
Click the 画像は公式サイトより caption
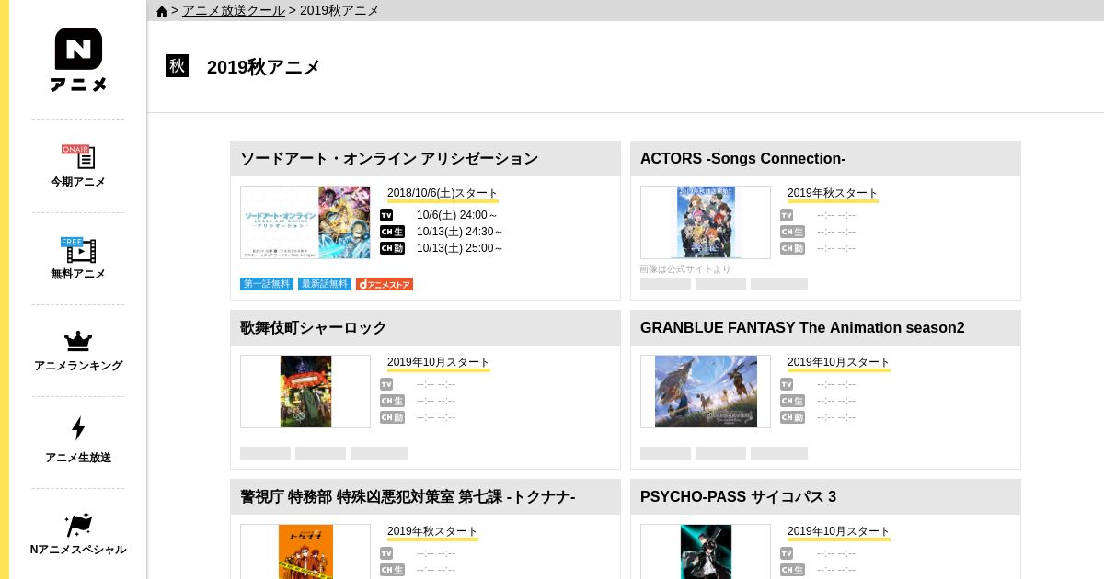pyautogui.click(x=685, y=269)
